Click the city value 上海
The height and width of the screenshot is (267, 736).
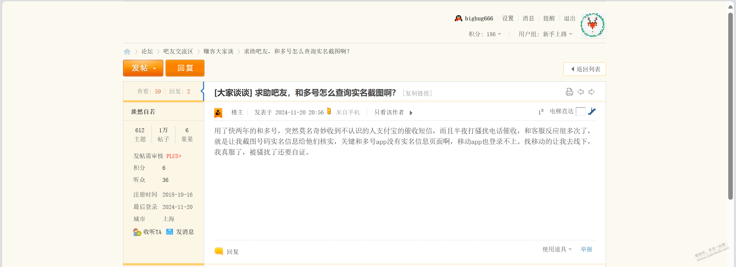(x=168, y=219)
